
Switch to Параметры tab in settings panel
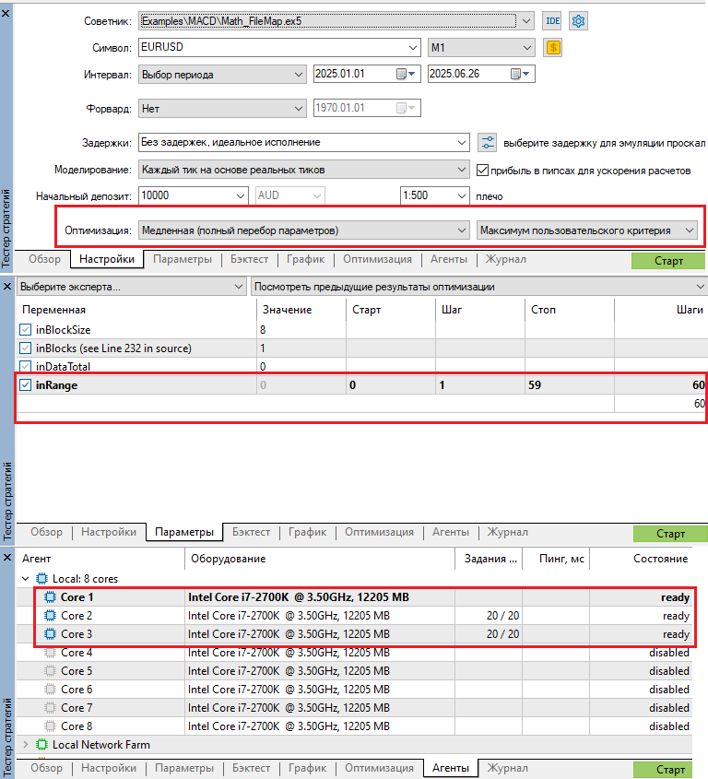(x=183, y=259)
